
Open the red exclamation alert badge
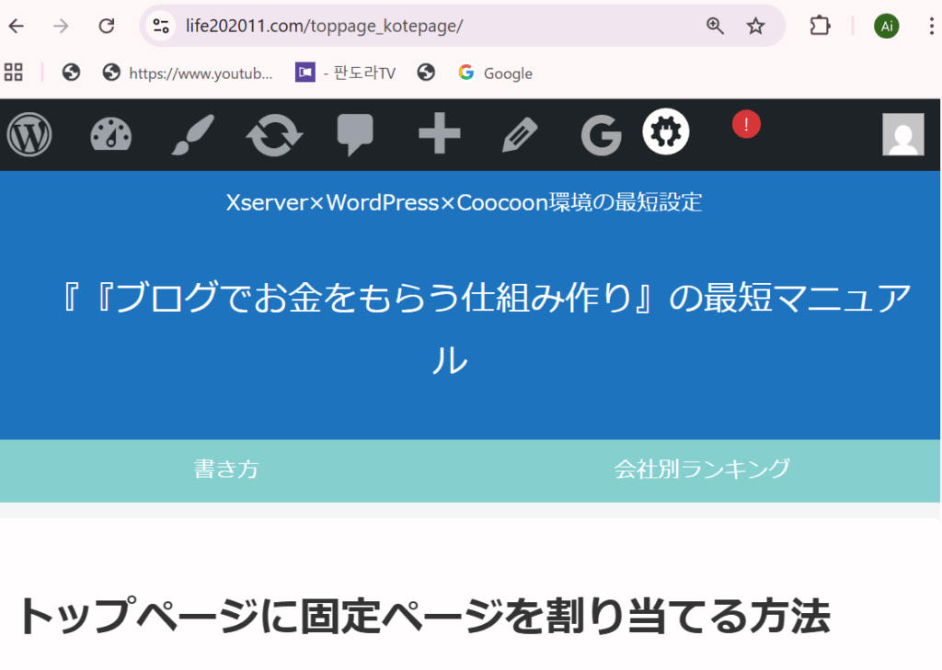pos(746,124)
